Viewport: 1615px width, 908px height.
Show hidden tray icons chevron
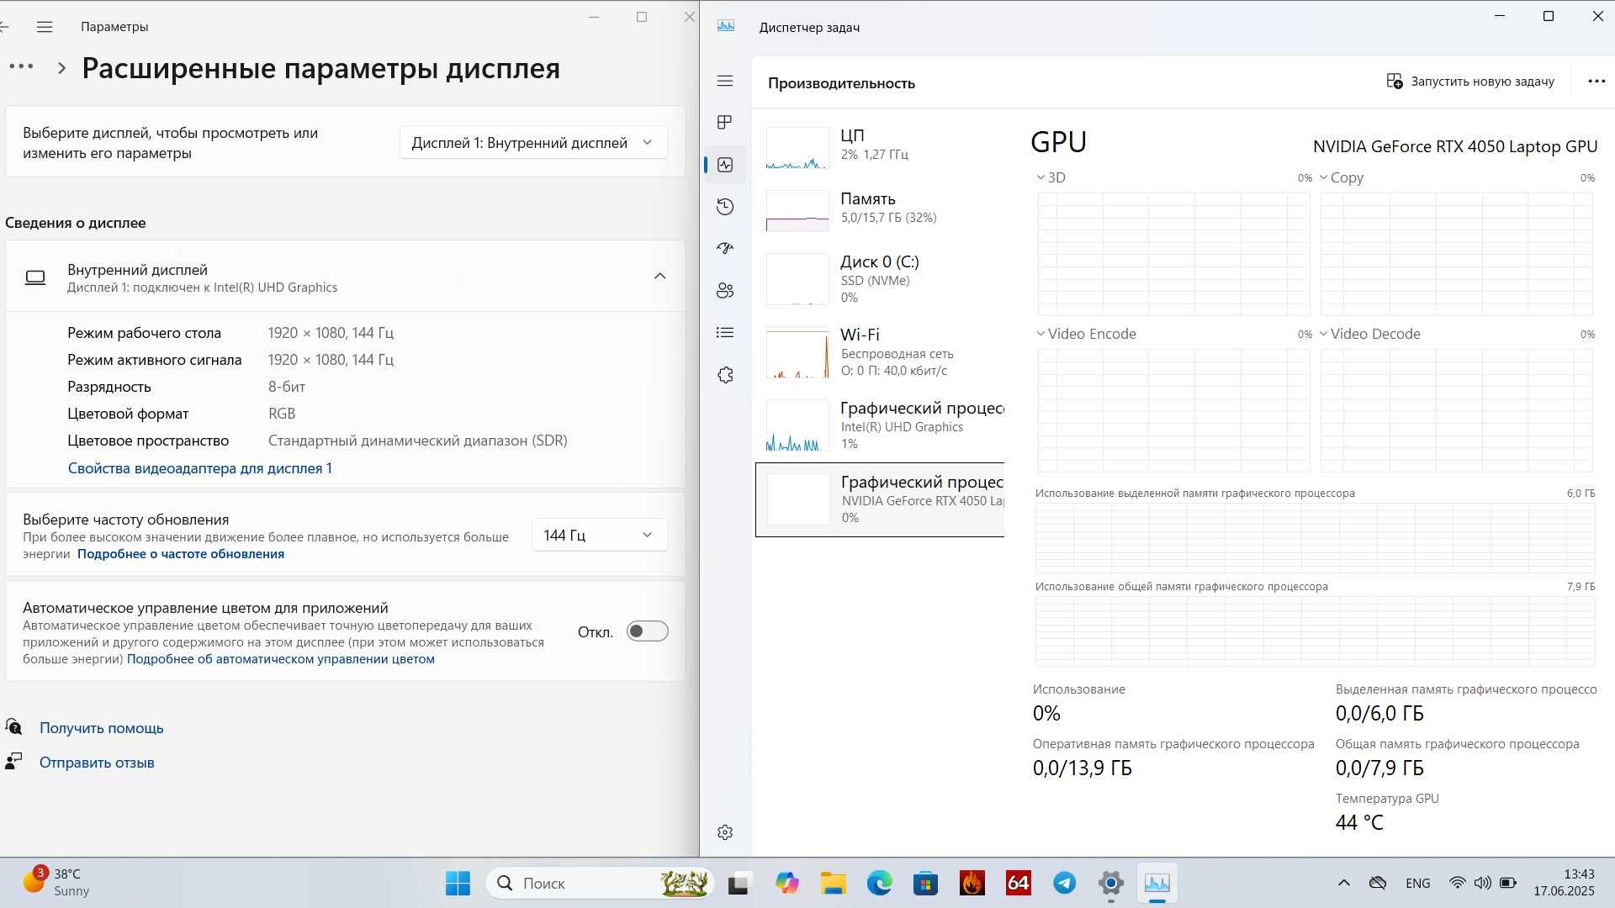tap(1343, 883)
